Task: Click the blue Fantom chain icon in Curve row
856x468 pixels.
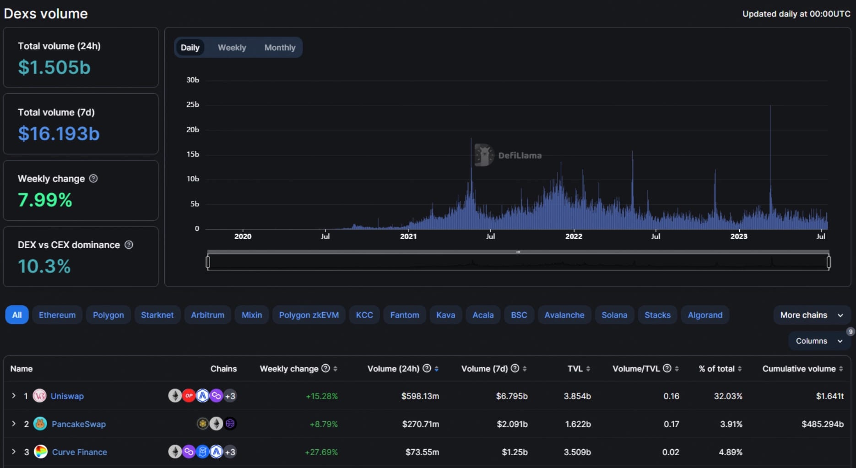Action: 203,452
